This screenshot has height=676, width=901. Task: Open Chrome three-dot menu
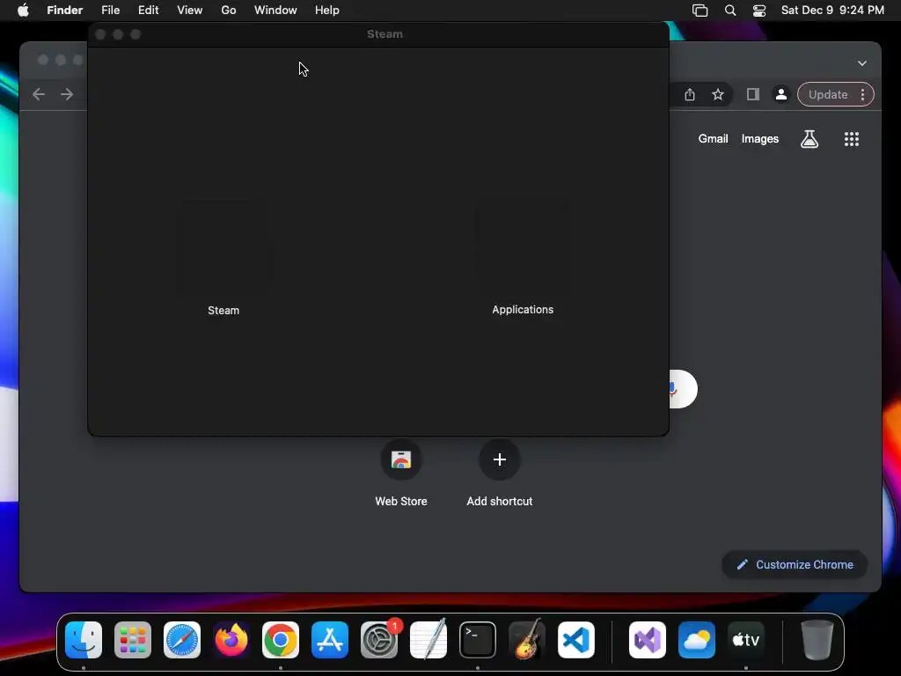862,95
